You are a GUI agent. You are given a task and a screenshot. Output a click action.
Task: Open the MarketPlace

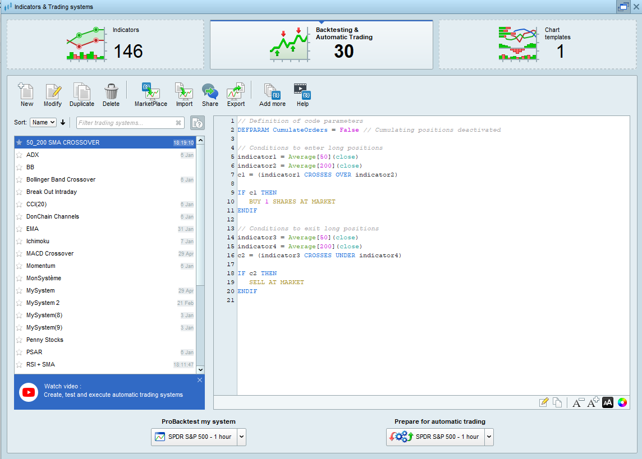click(x=150, y=95)
